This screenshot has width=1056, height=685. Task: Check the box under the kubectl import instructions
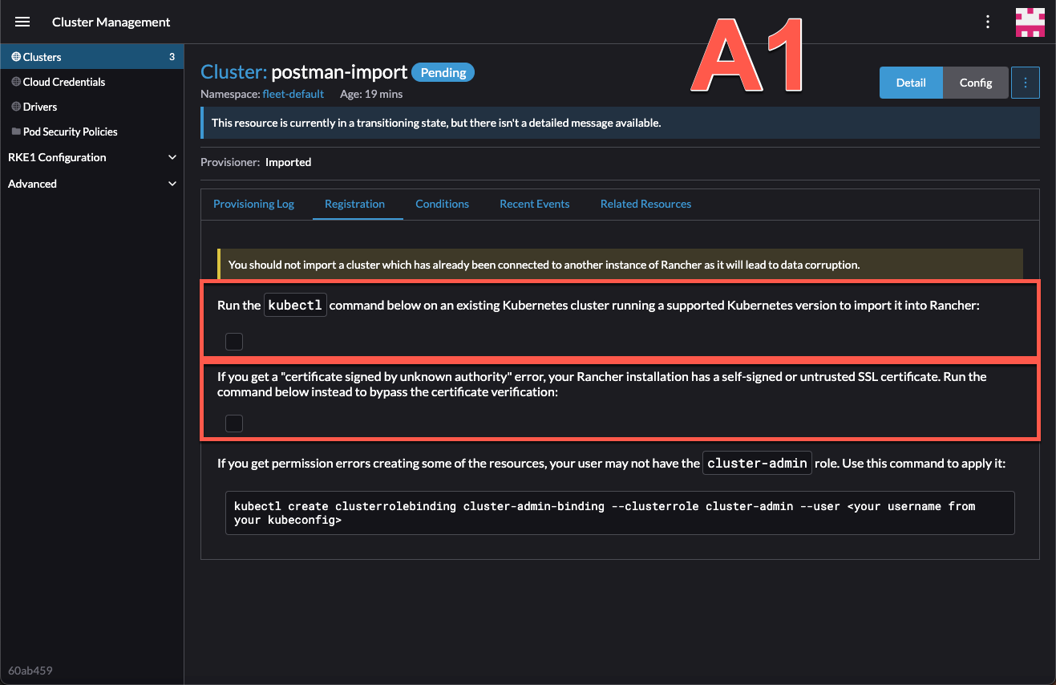tap(233, 341)
